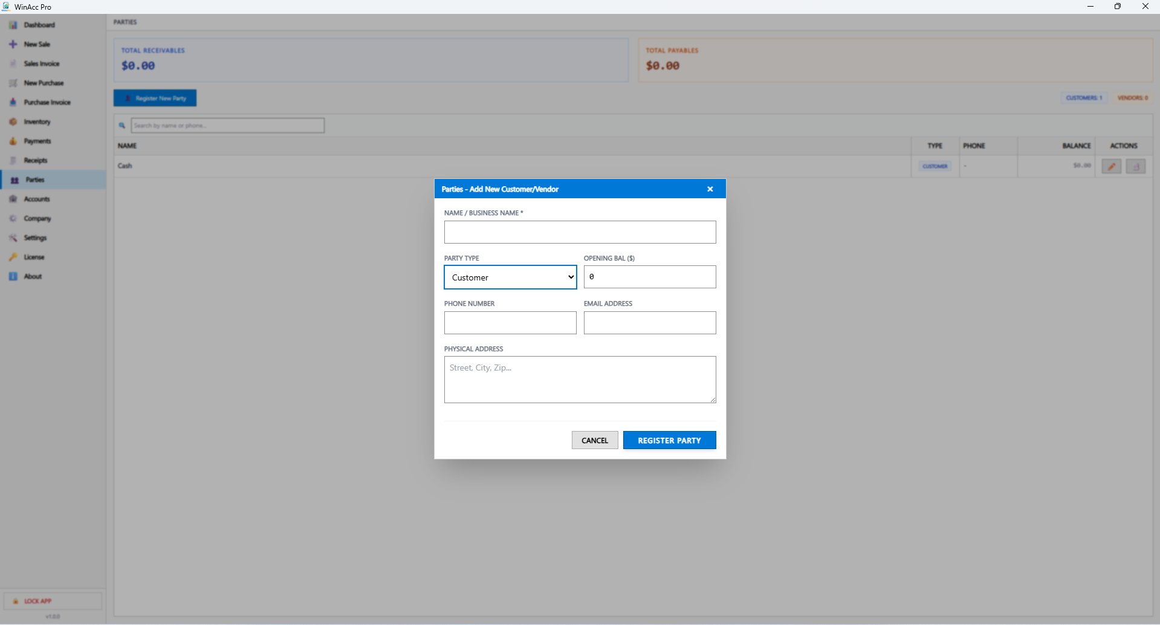Click the Name / Business Name field
The width and height of the screenshot is (1160, 625).
[x=580, y=232]
